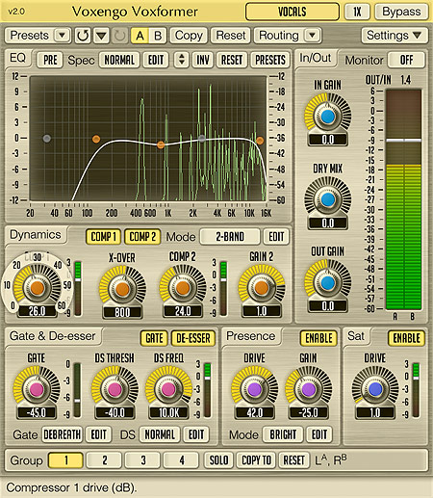
Task: Click the OUT GAIN value field
Action: pyautogui.click(x=327, y=306)
